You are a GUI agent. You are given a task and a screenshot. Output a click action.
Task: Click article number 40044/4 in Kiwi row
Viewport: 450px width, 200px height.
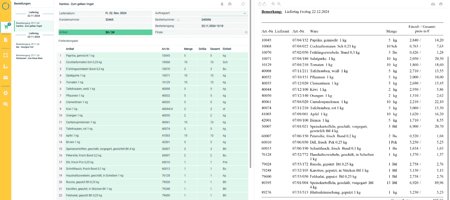coord(167,109)
